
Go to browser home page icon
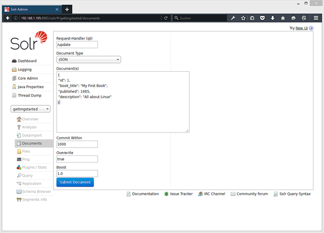(283, 18)
